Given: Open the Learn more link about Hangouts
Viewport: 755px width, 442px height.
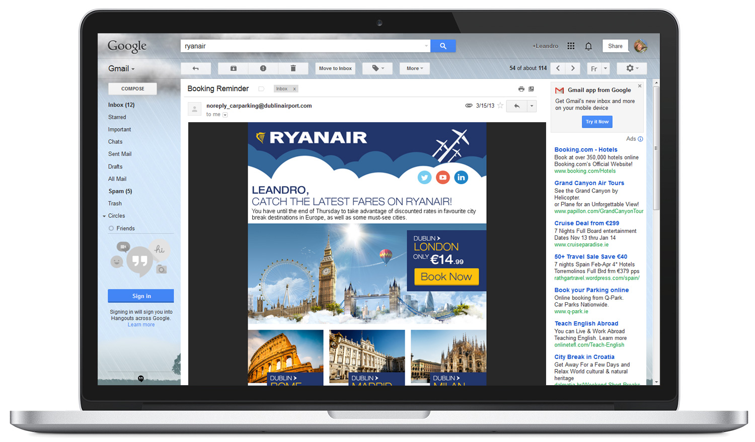Looking at the screenshot, I should (141, 325).
